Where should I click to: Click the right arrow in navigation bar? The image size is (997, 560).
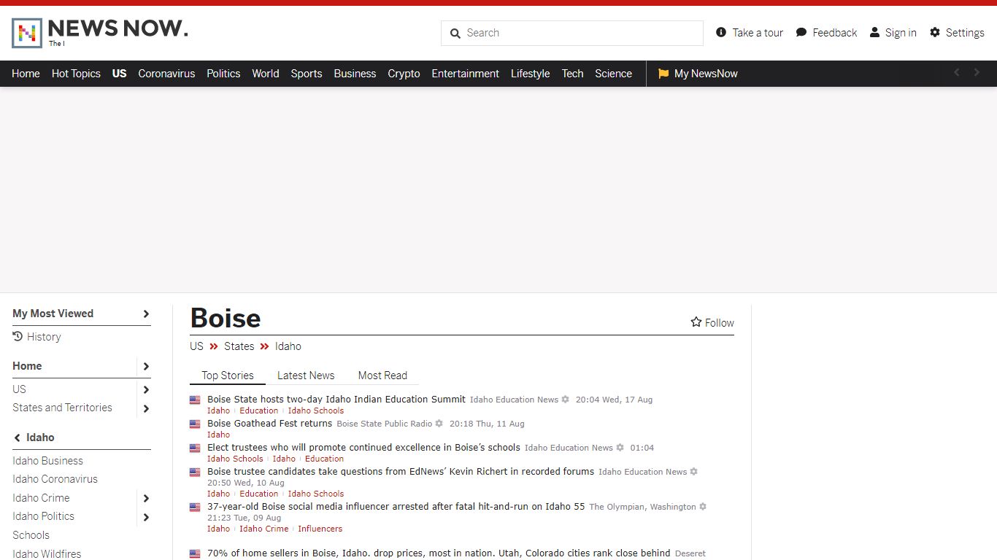tap(977, 72)
